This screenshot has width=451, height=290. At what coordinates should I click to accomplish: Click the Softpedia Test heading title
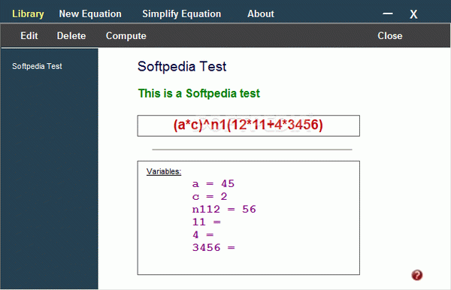pos(182,66)
